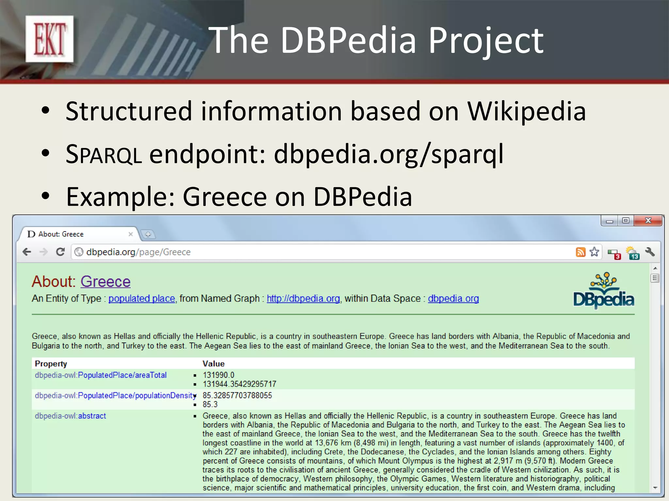Click the value 85.3

pos(210,404)
